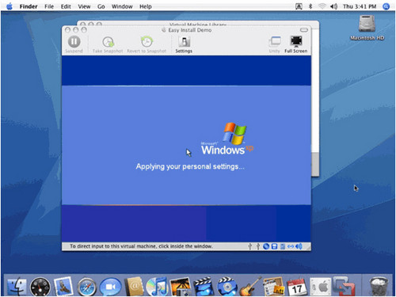Launch Mail from the Dock
The width and height of the screenshot is (396, 297).
(63, 287)
